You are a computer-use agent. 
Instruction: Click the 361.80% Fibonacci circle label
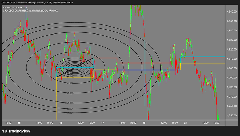click(x=70, y=103)
